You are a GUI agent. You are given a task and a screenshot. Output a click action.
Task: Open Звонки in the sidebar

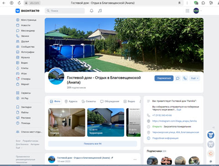pos(25,36)
